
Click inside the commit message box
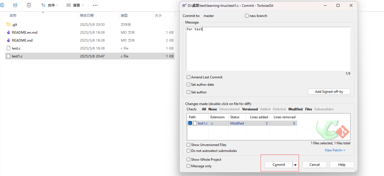click(x=268, y=49)
